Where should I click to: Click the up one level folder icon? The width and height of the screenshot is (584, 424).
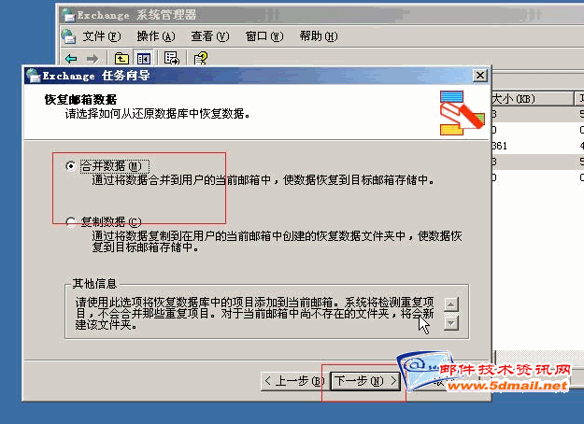pyautogui.click(x=121, y=59)
